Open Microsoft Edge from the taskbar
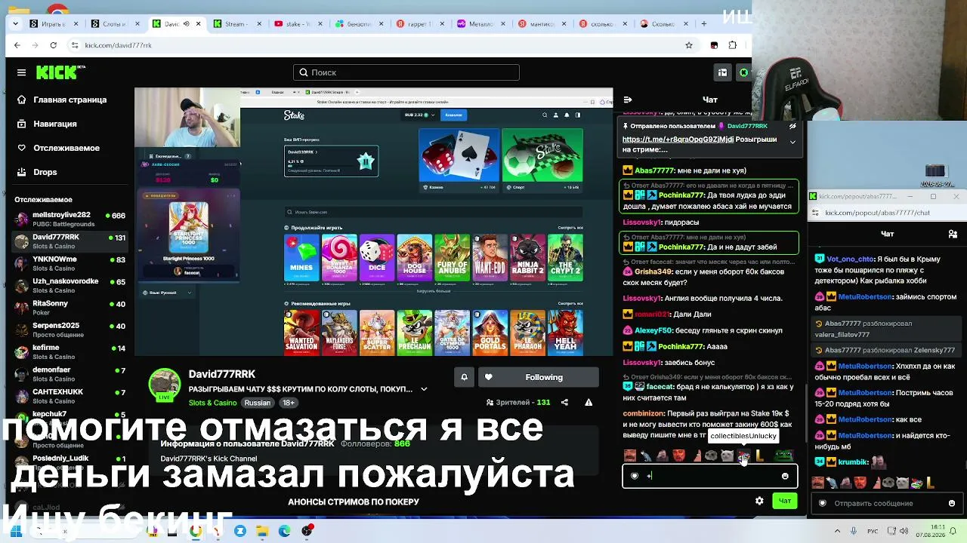This screenshot has height=543, width=967. pyautogui.click(x=284, y=531)
